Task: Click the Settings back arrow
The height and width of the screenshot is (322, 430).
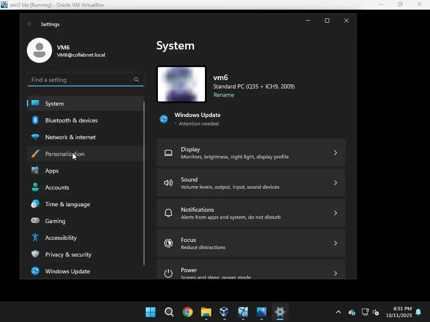Action: (30, 24)
